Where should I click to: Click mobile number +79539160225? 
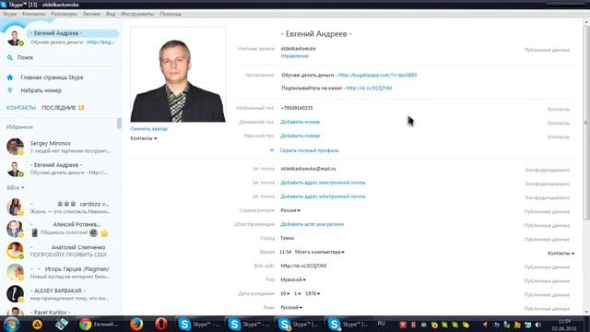[x=297, y=108]
